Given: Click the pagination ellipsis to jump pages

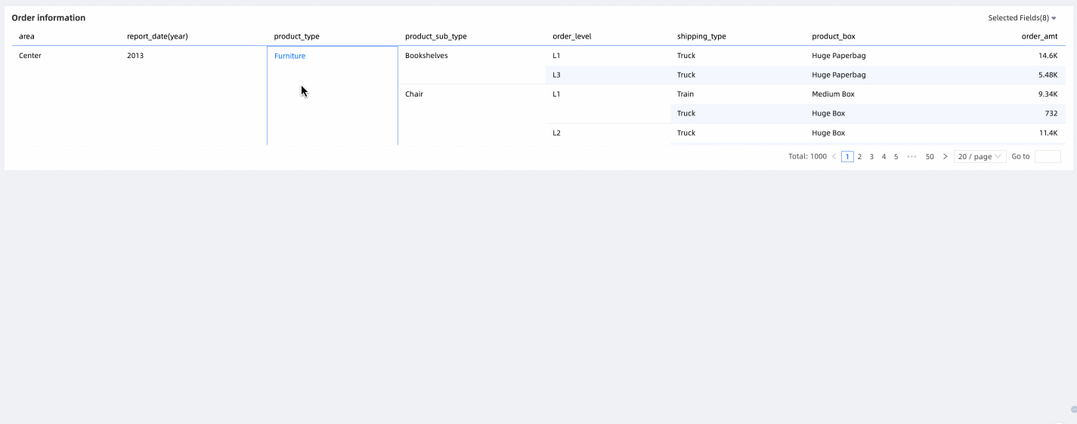Looking at the screenshot, I should point(911,157).
